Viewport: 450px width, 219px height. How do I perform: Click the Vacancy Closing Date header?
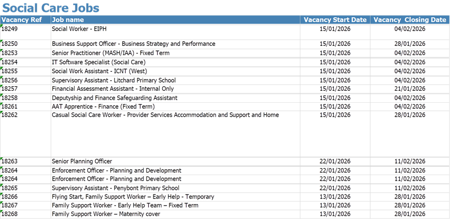pos(409,20)
